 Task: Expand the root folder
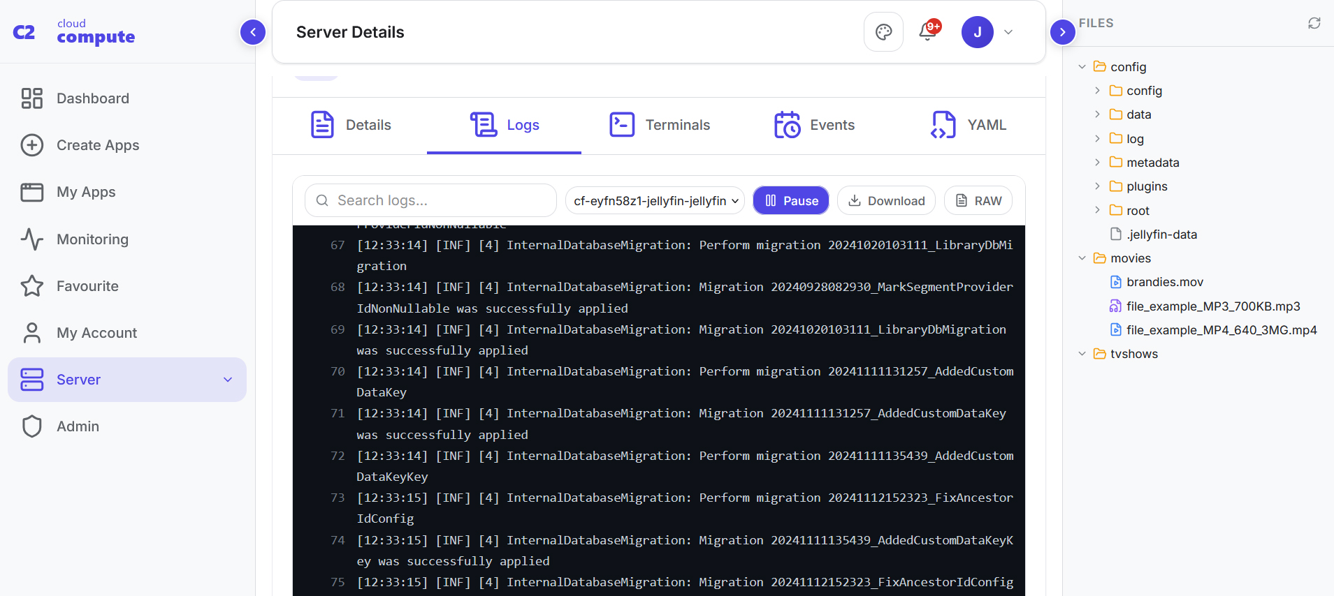(1098, 211)
